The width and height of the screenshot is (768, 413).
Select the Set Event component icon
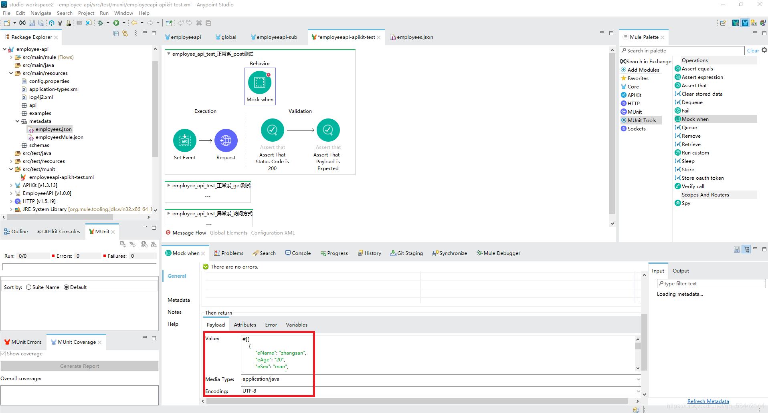[x=185, y=140]
